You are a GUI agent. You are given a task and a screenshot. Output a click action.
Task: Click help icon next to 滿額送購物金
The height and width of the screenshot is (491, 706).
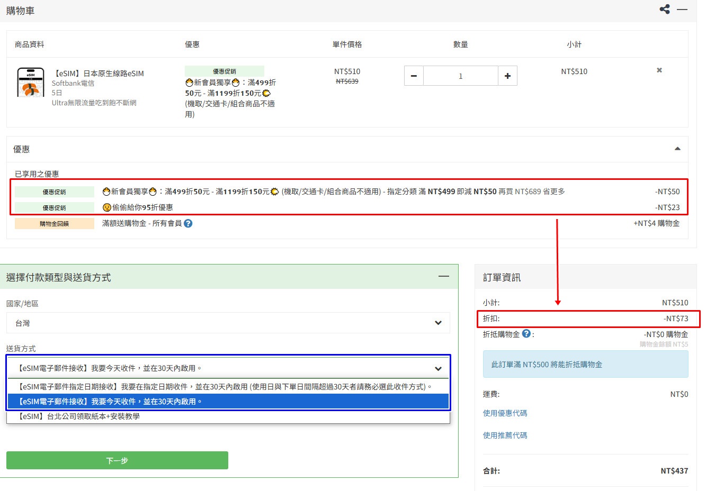[x=188, y=223]
